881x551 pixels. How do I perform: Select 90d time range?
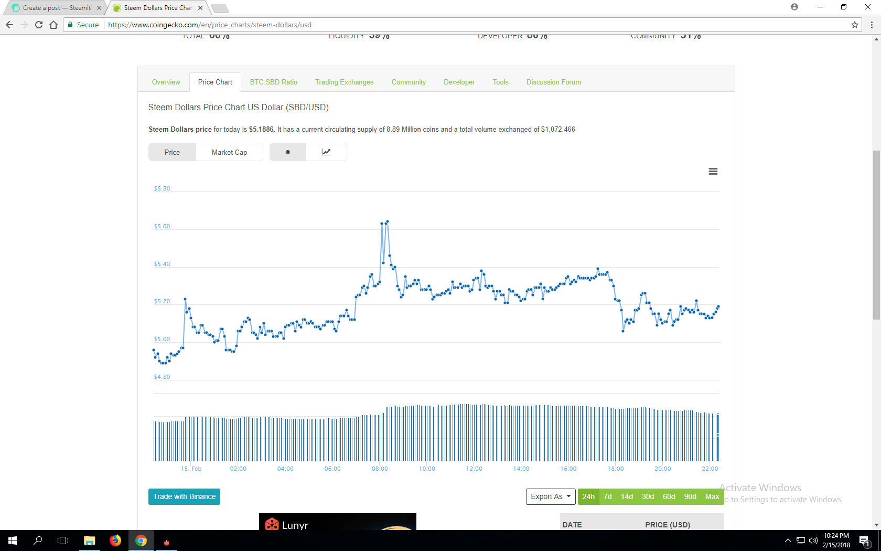pyautogui.click(x=690, y=496)
